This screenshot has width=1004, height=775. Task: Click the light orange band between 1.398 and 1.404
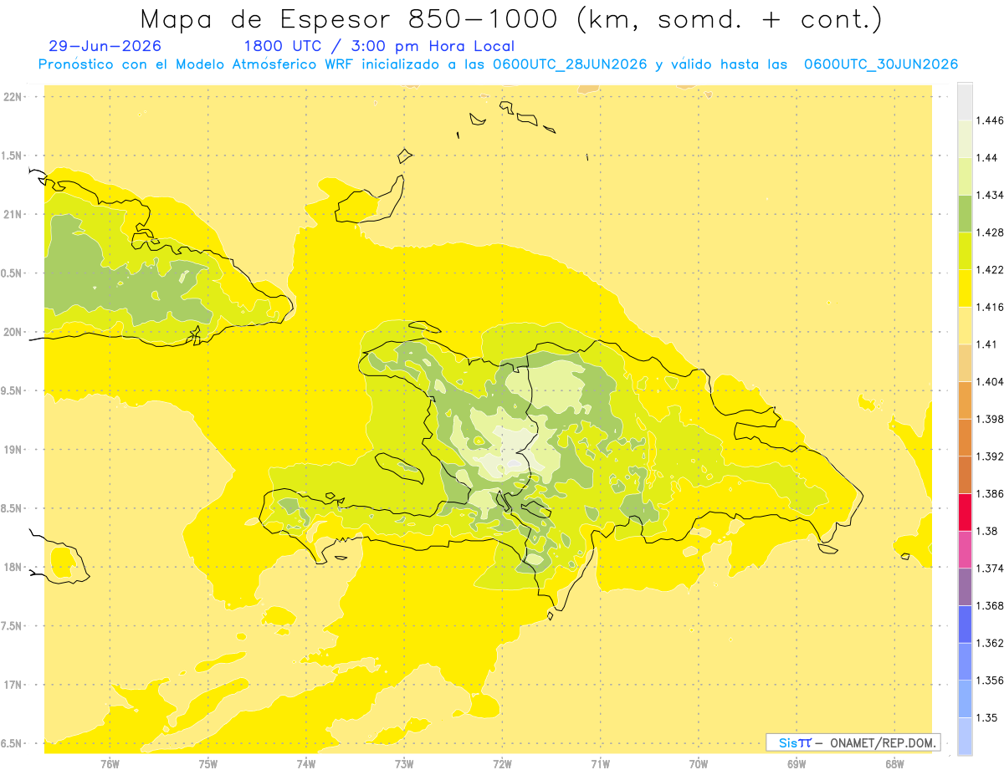coord(965,400)
